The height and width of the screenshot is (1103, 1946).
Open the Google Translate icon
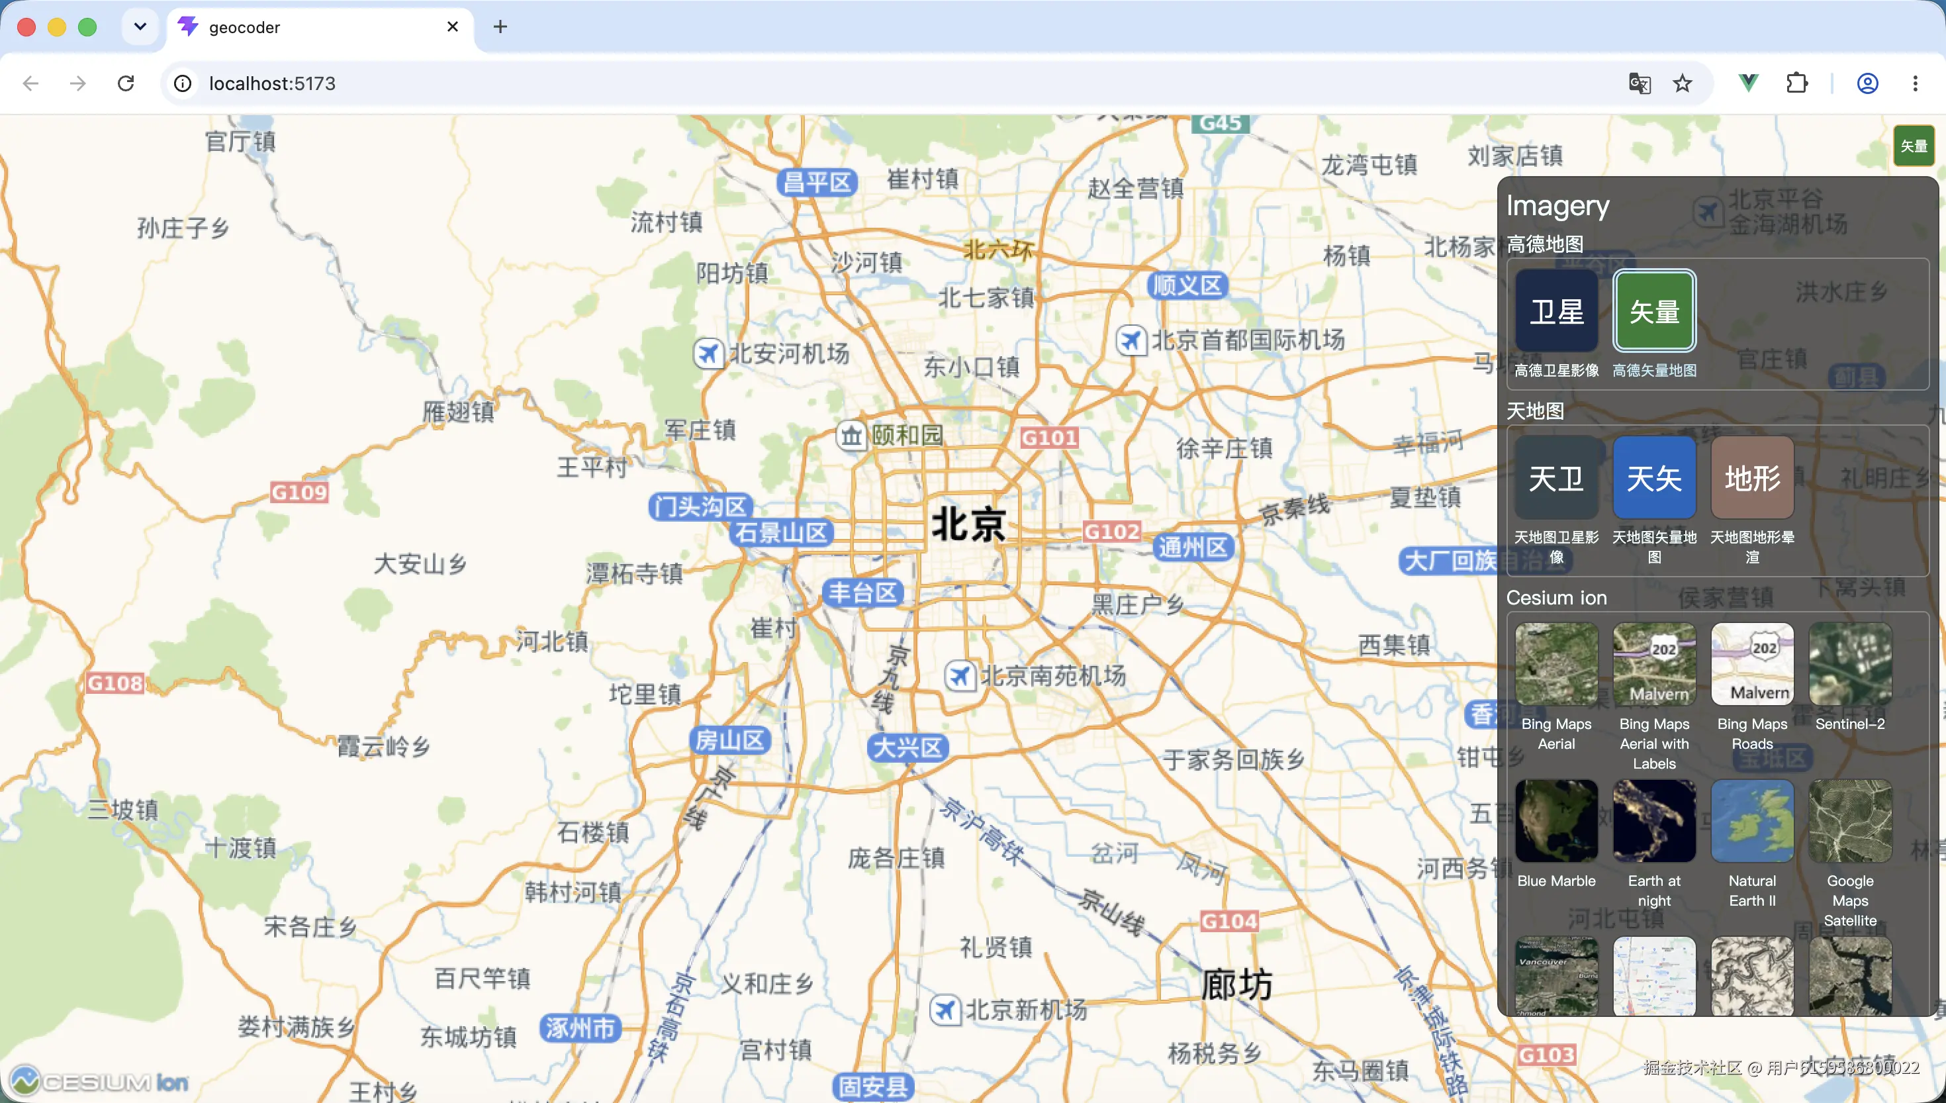(x=1640, y=83)
